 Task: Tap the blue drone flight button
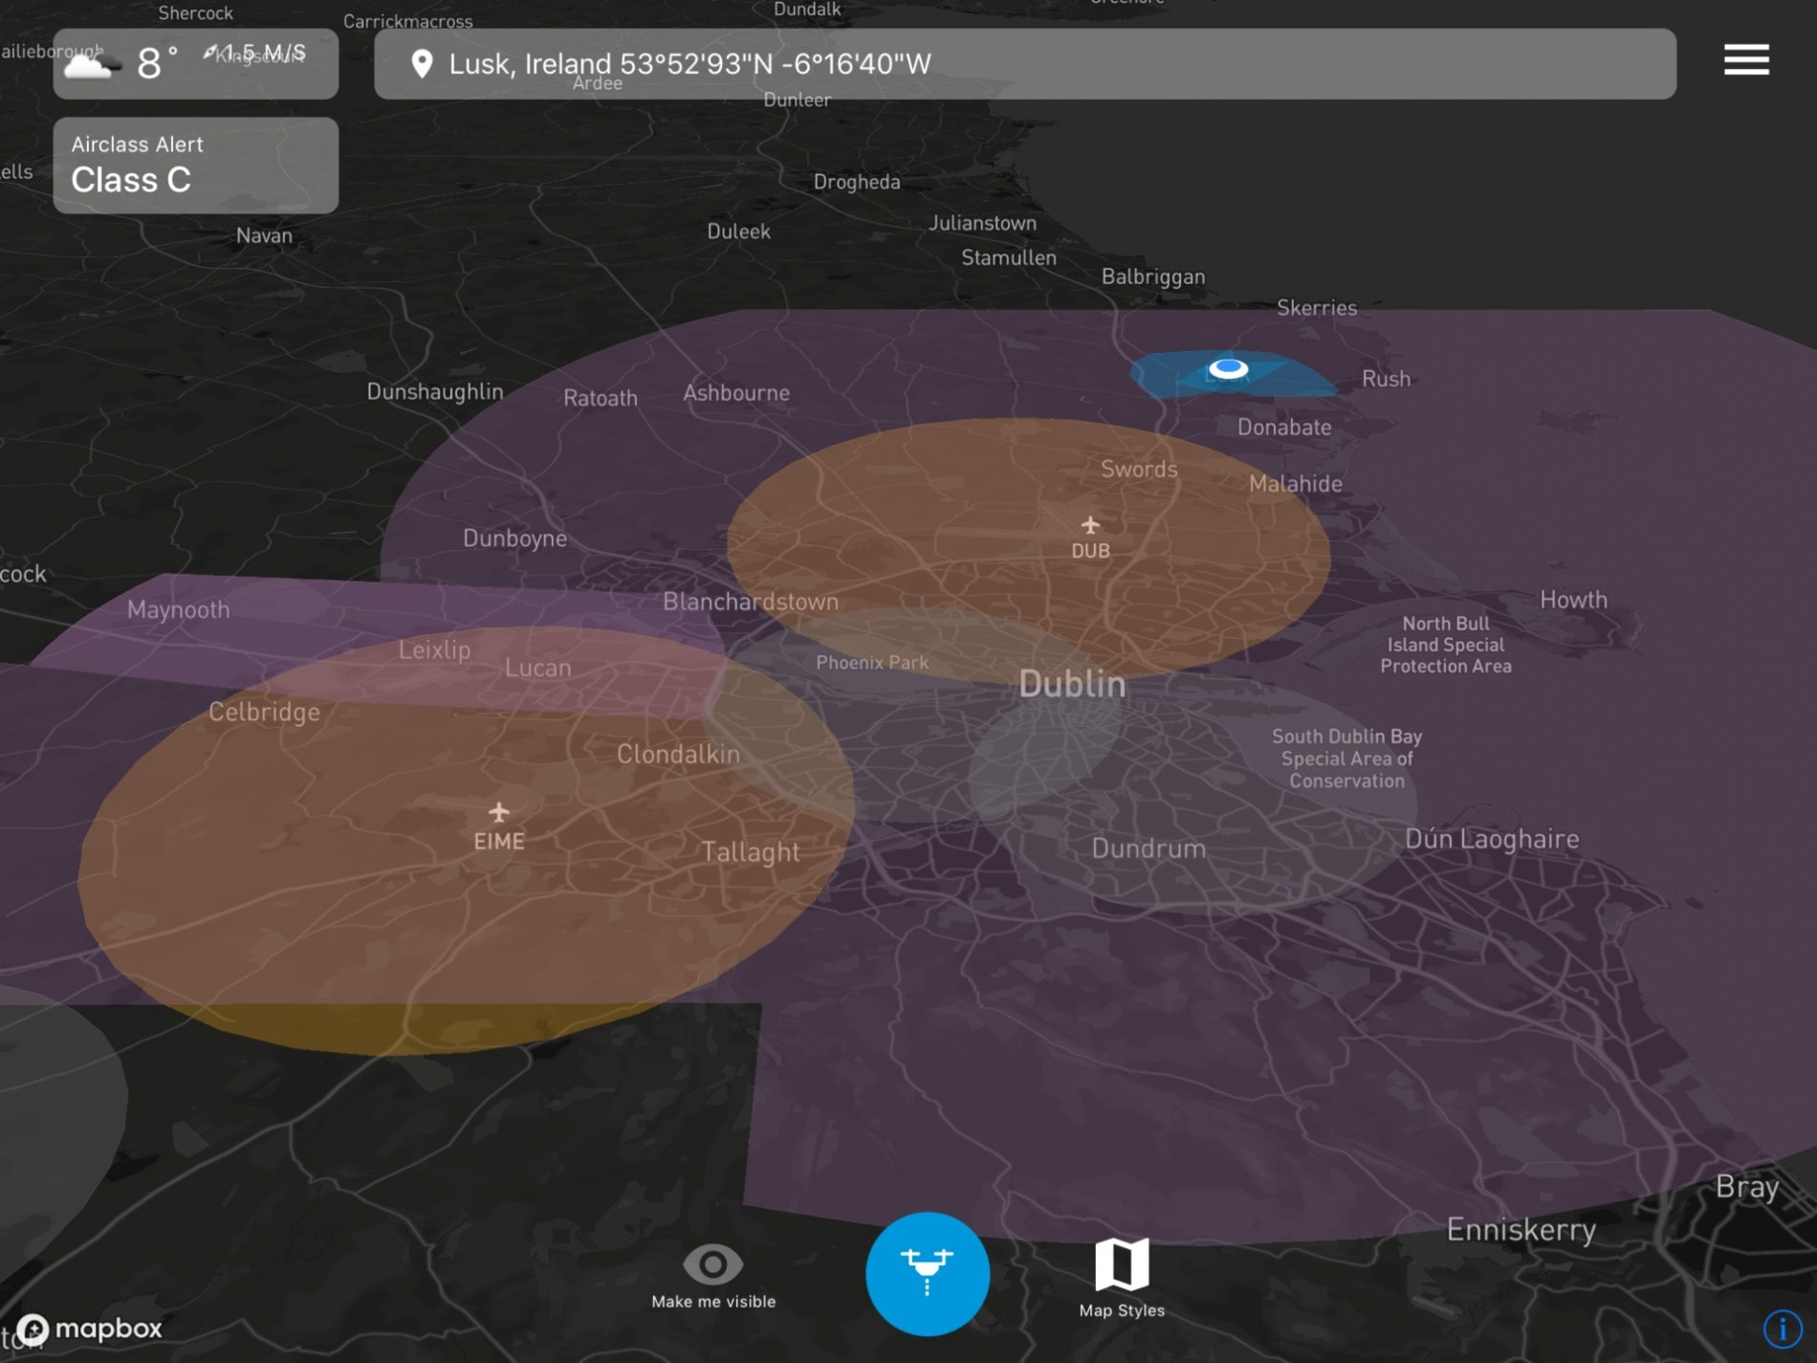pos(927,1273)
